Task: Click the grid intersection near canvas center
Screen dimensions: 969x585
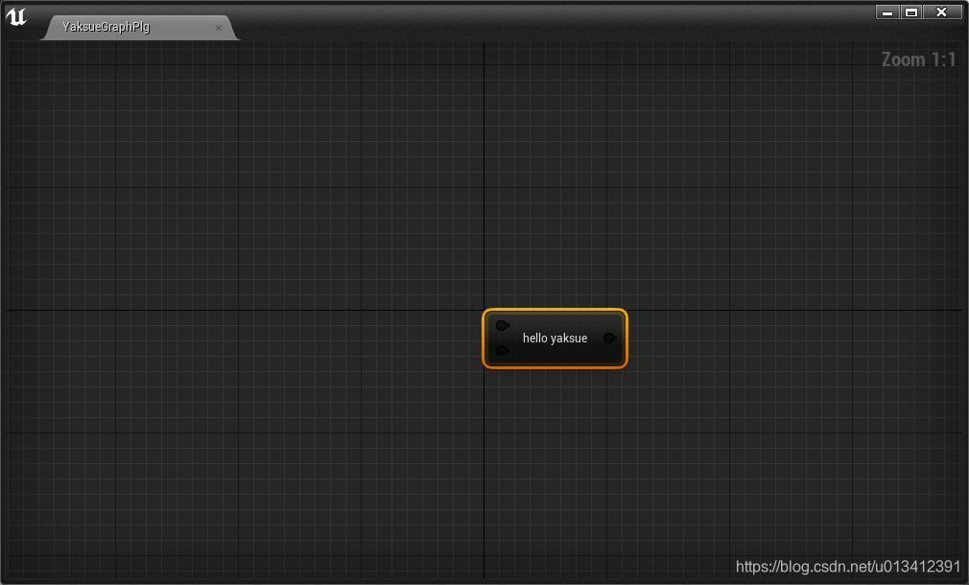Action: tap(484, 309)
